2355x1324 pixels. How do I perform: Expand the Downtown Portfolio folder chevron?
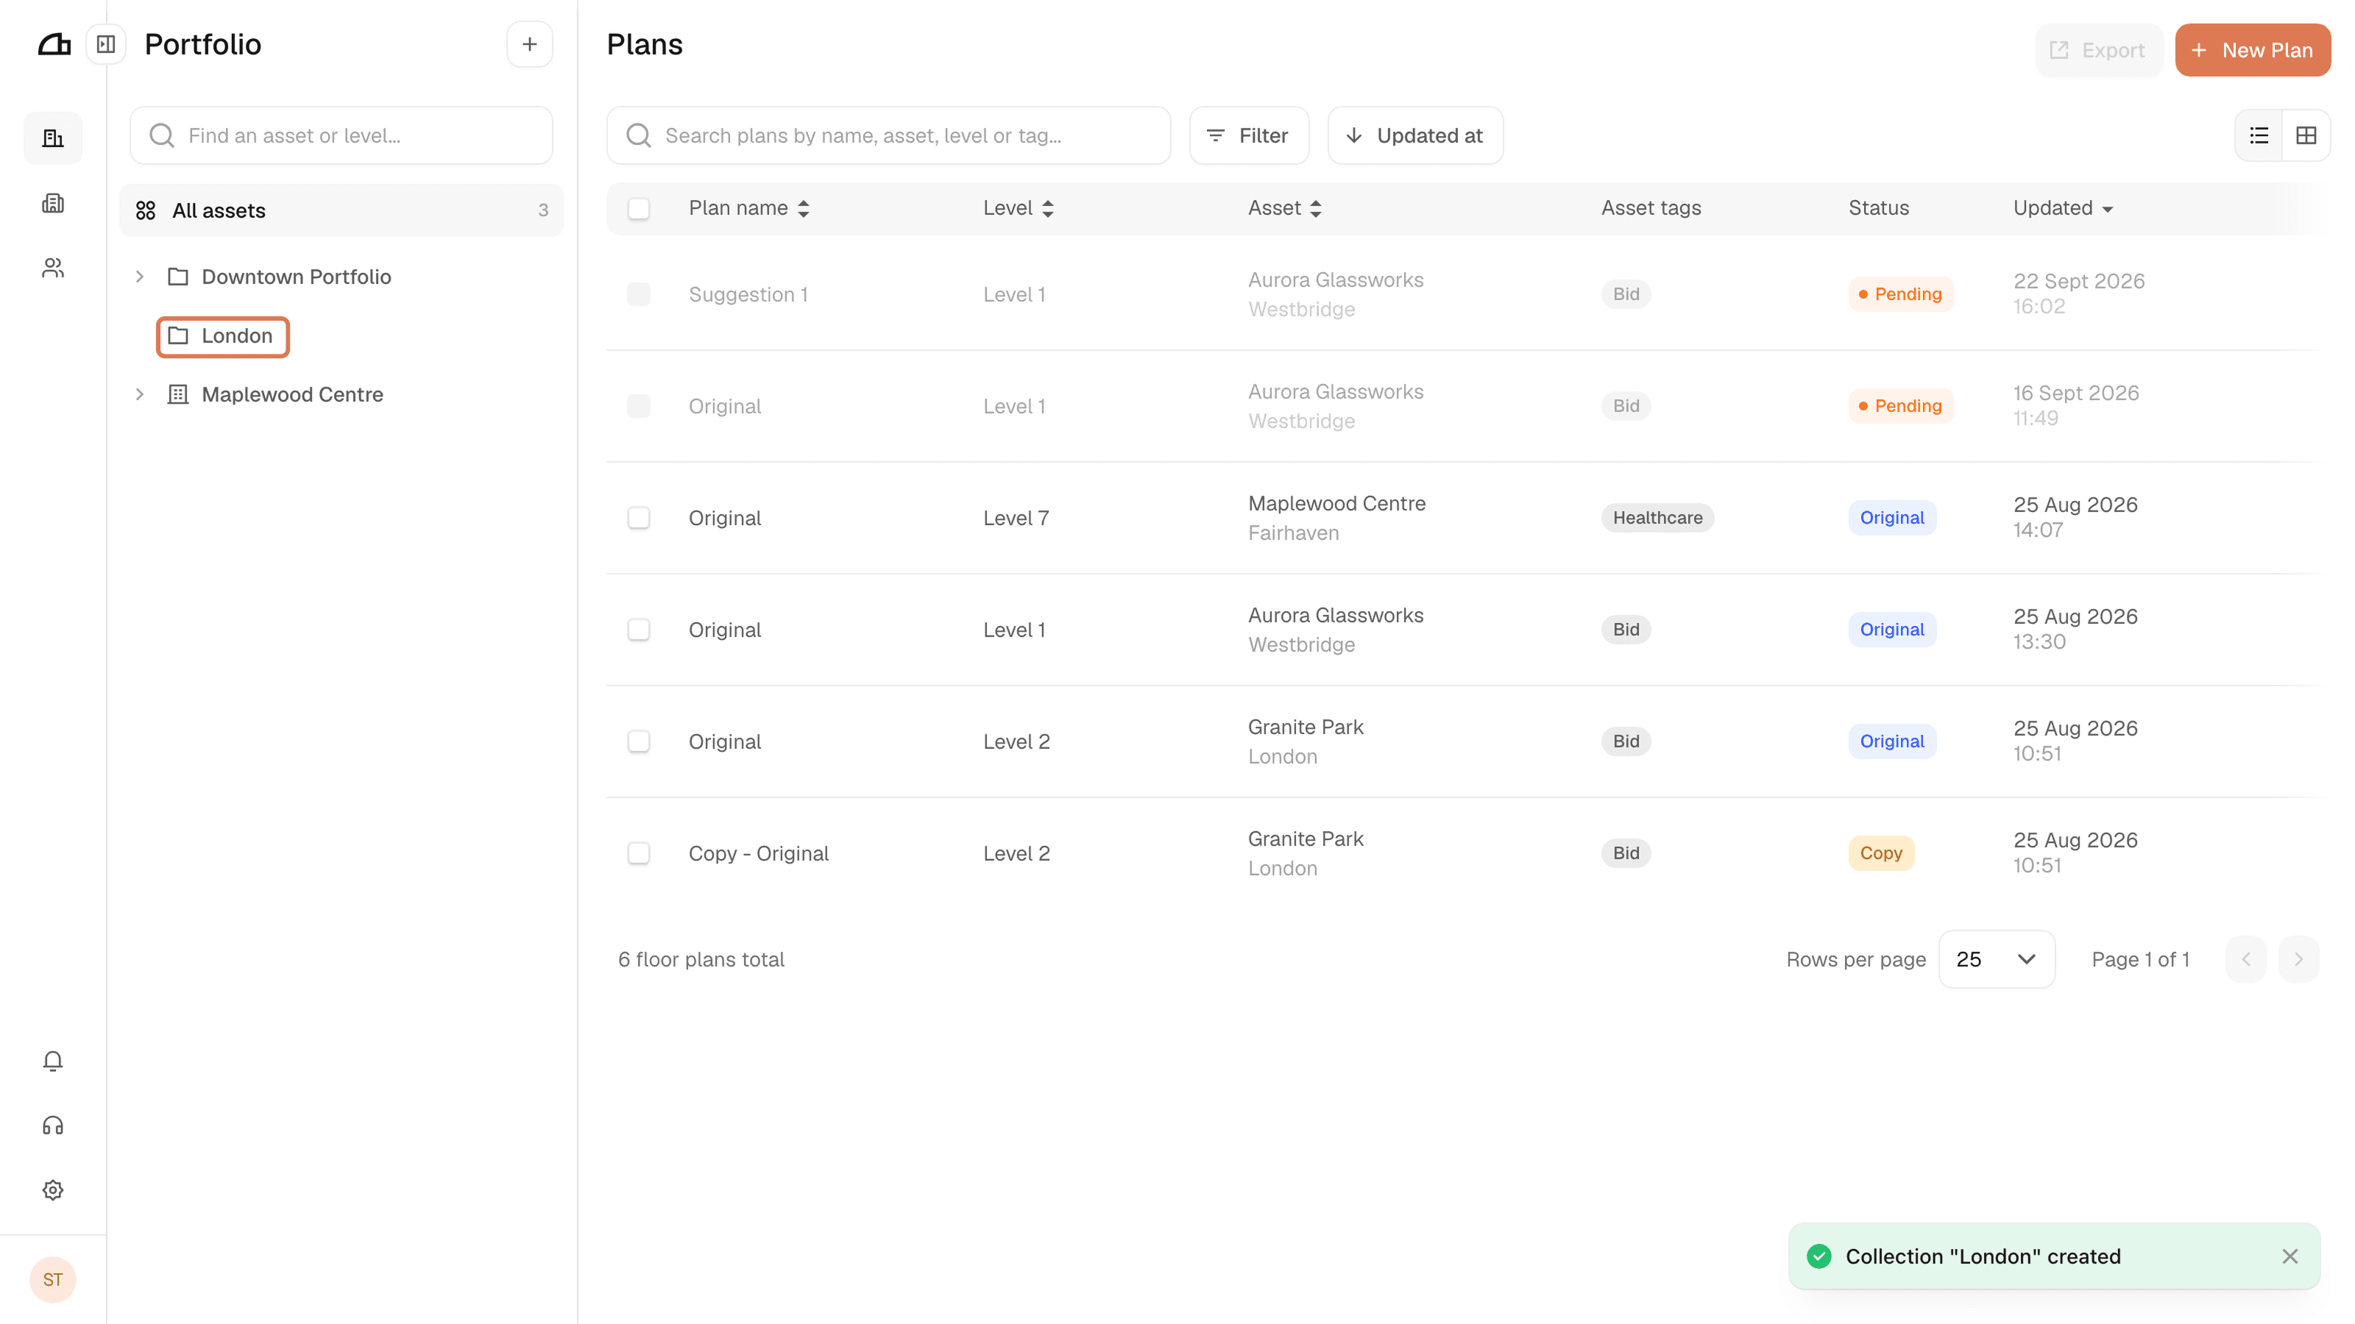click(x=140, y=277)
